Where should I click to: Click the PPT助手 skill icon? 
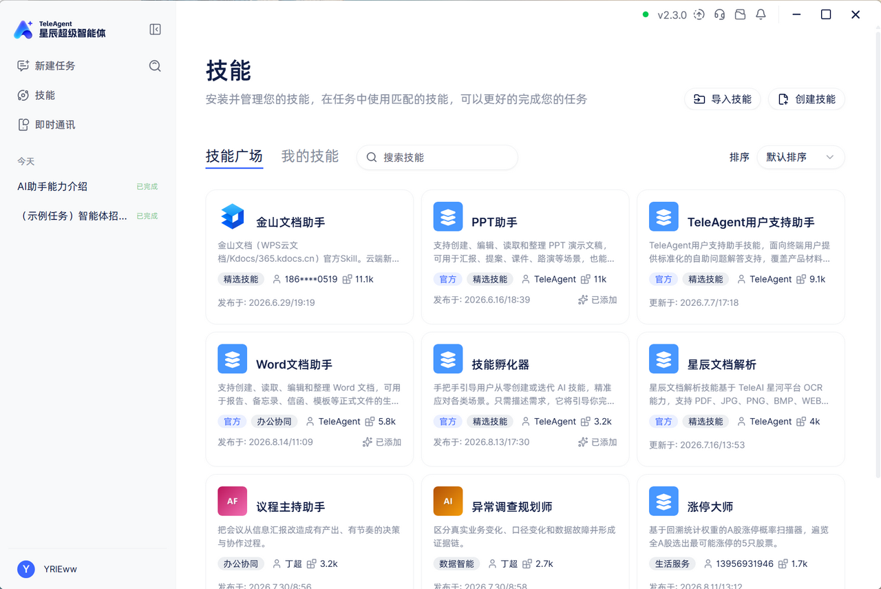tap(448, 216)
